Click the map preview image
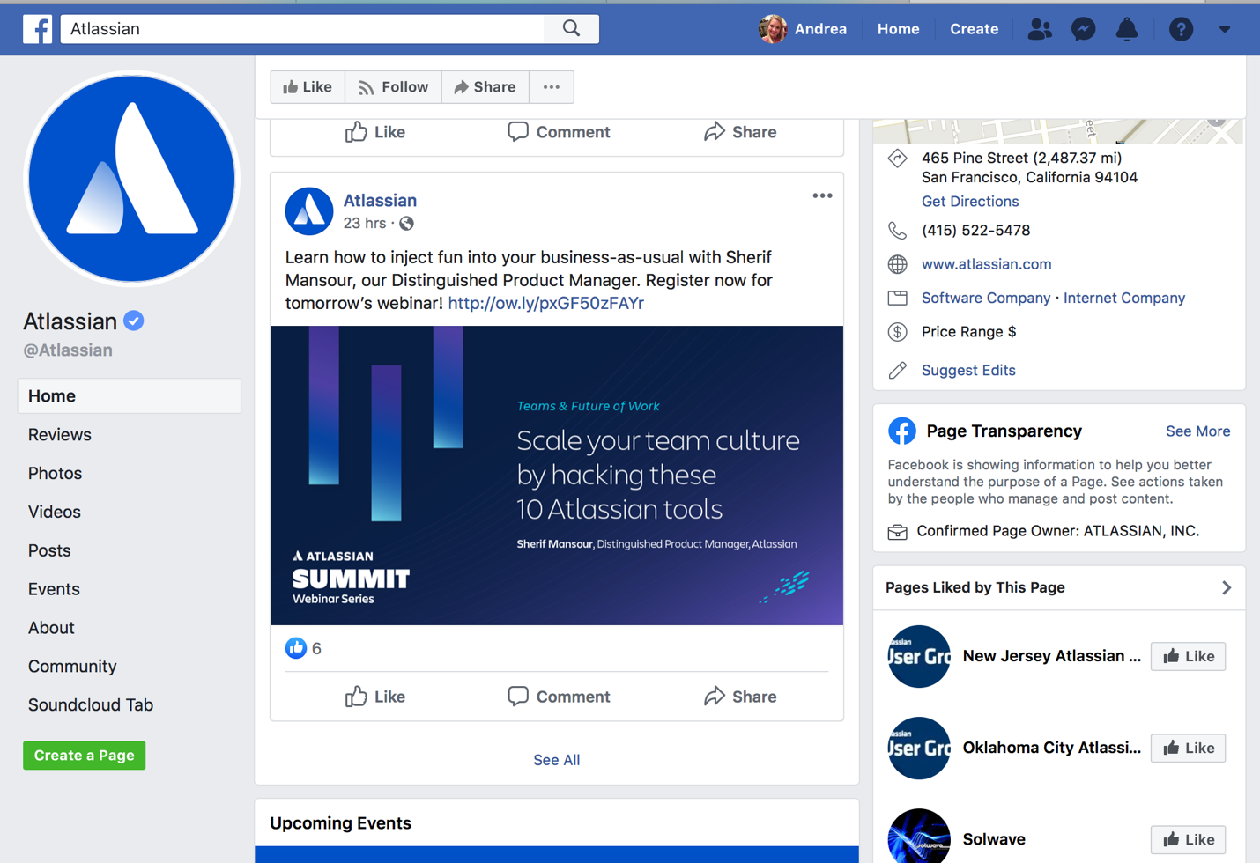Image resolution: width=1260 pixels, height=863 pixels. click(1058, 131)
